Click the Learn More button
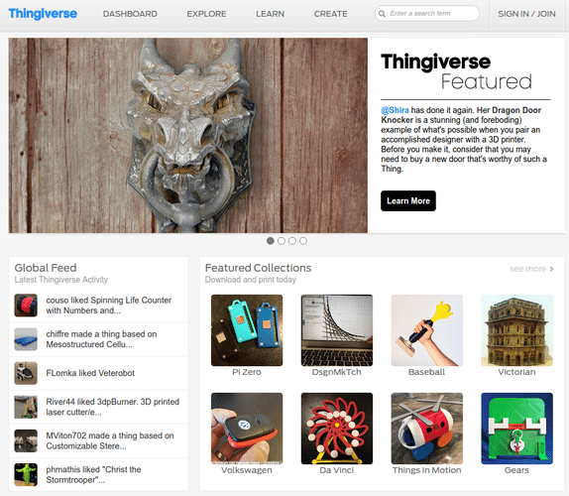 [x=408, y=200]
